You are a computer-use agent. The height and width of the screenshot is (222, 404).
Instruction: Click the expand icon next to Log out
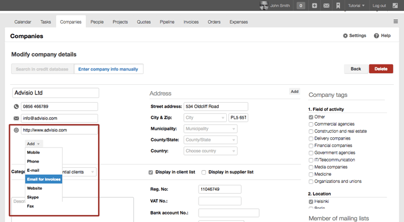click(x=395, y=5)
